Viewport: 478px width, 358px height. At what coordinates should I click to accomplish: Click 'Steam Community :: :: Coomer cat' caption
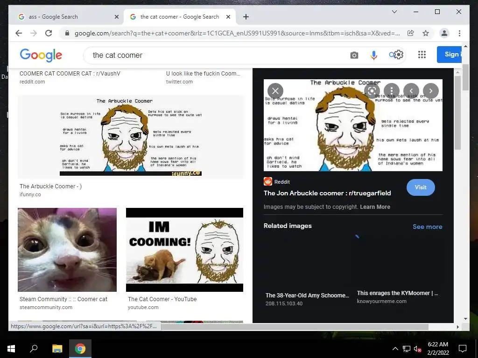pos(63,299)
